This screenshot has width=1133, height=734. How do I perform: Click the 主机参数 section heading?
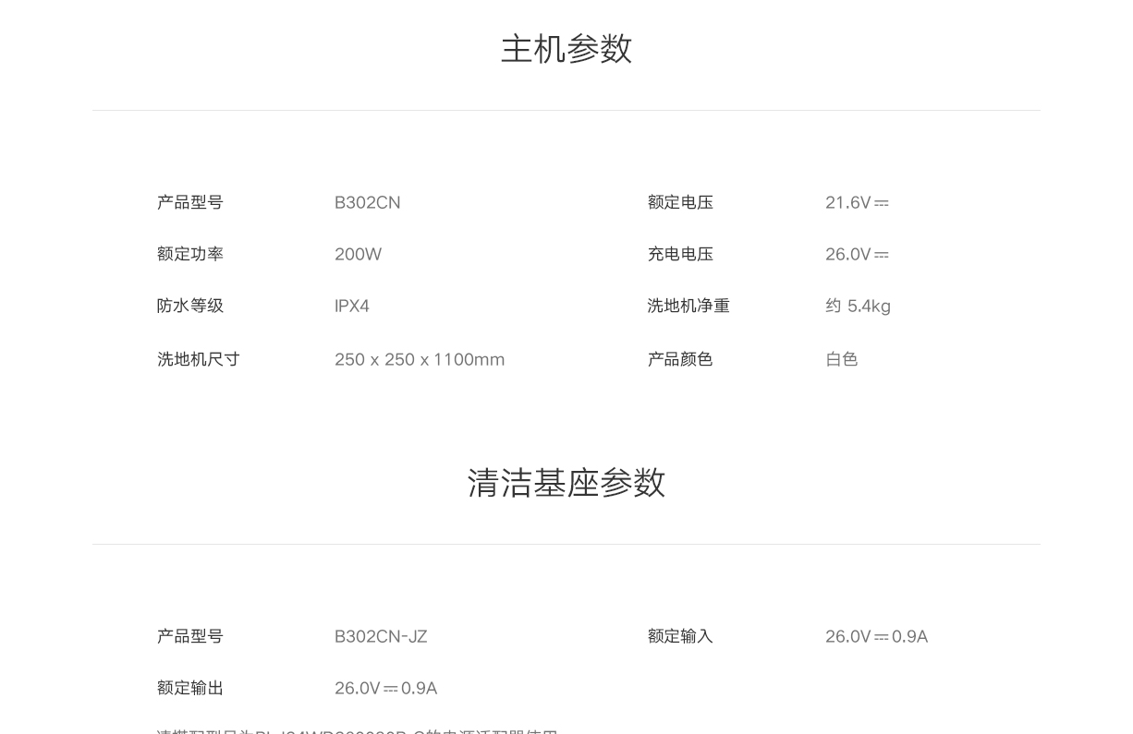point(566,49)
